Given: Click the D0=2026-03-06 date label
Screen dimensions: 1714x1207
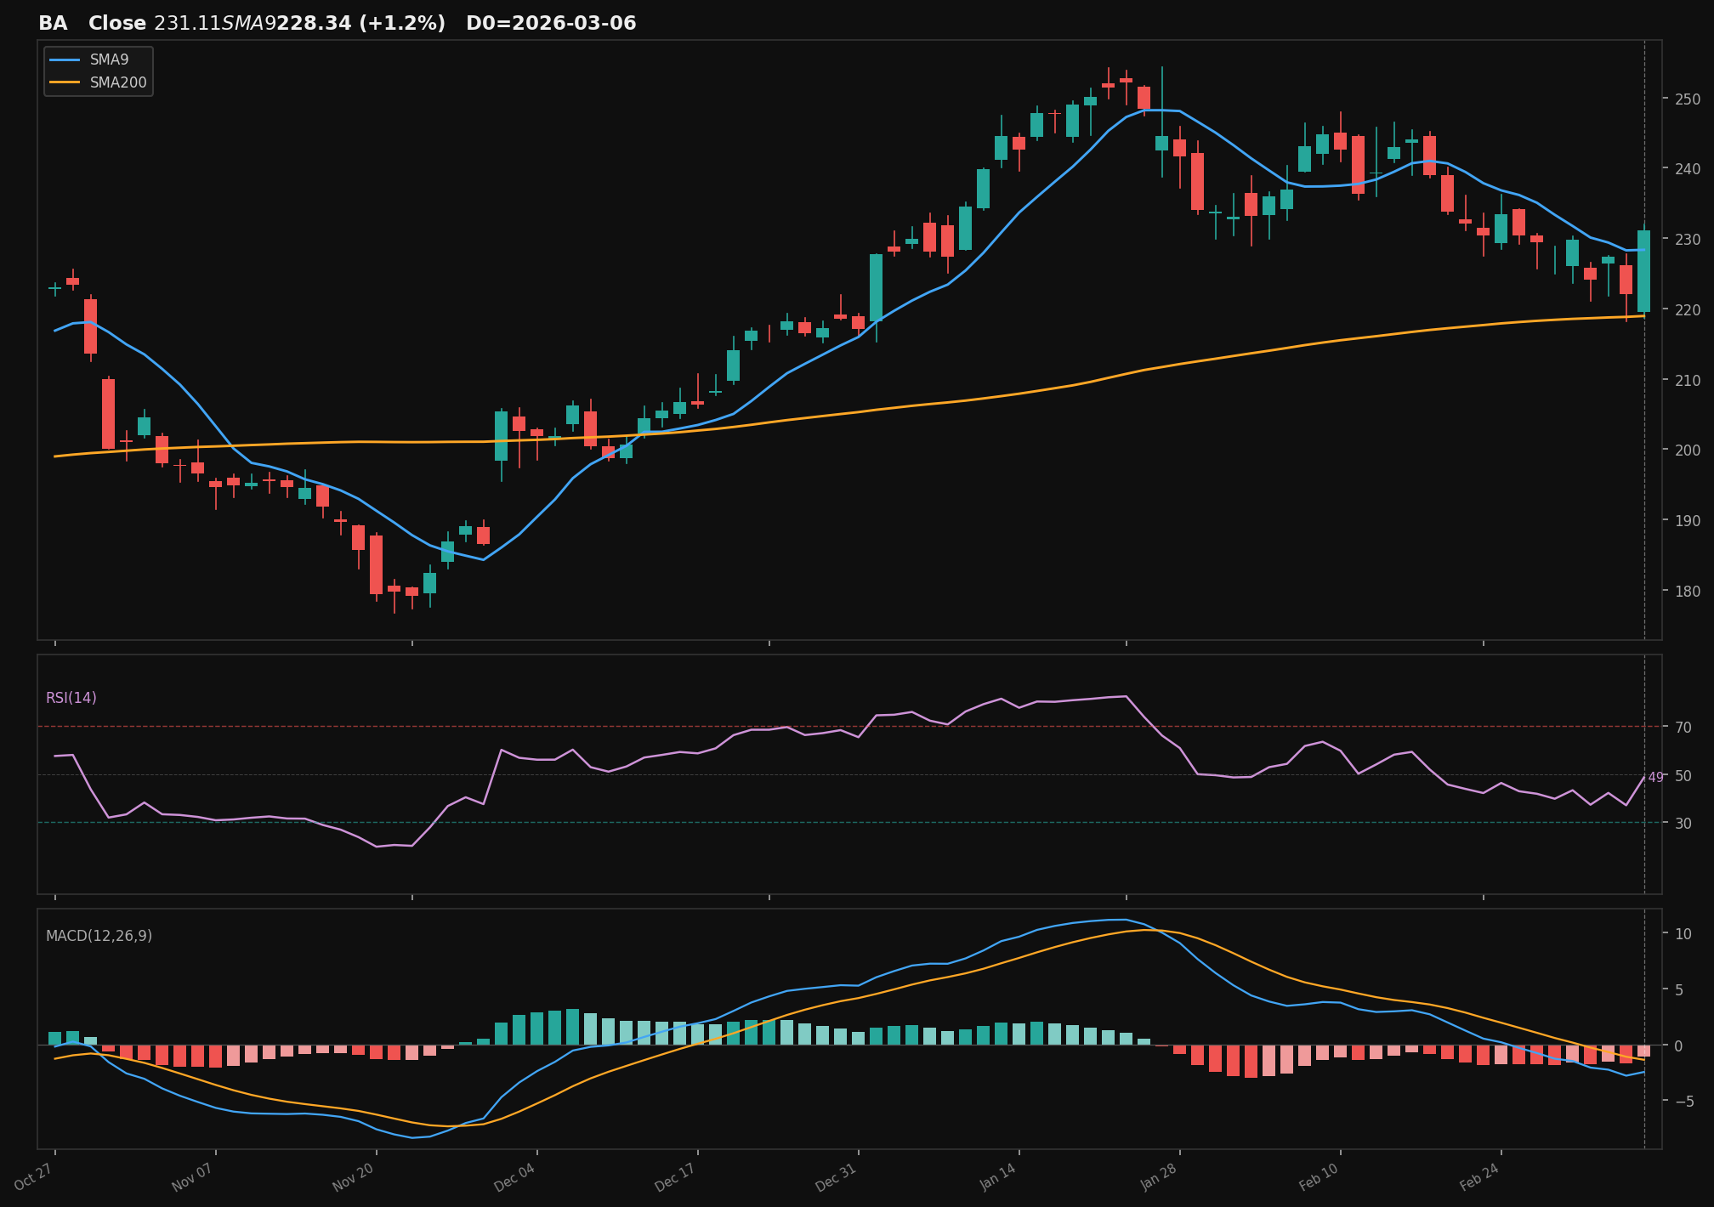Looking at the screenshot, I should point(551,24).
